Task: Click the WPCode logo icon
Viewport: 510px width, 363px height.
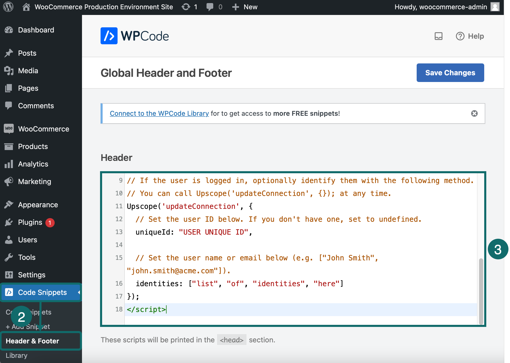Action: (109, 36)
